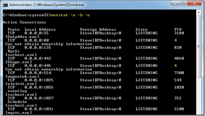The width and height of the screenshot is (205, 116).
Task: Click the [wmpnetwk.exe] process entry
Action: pos(22,77)
